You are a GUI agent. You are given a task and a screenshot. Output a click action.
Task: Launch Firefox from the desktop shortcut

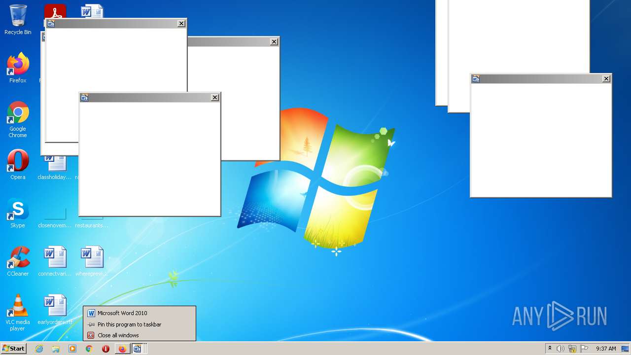click(x=18, y=68)
